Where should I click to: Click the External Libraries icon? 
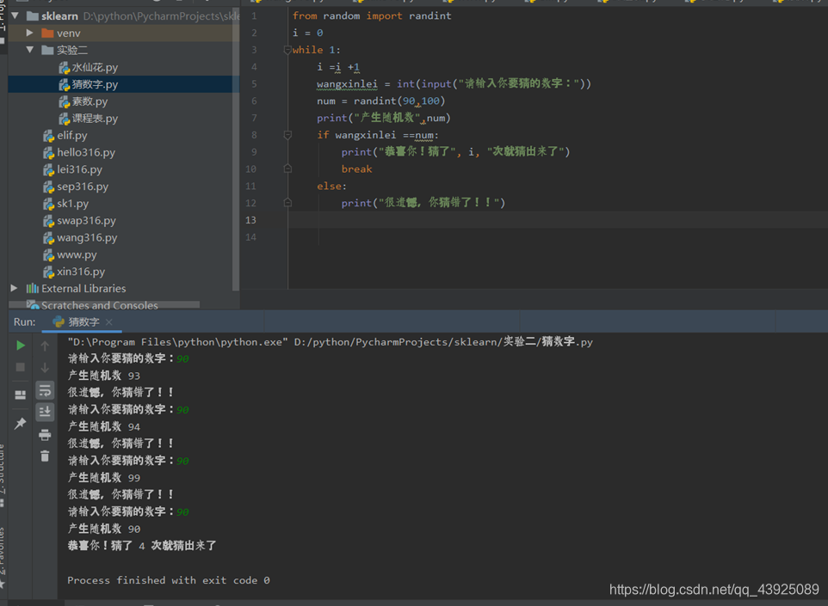tap(32, 288)
